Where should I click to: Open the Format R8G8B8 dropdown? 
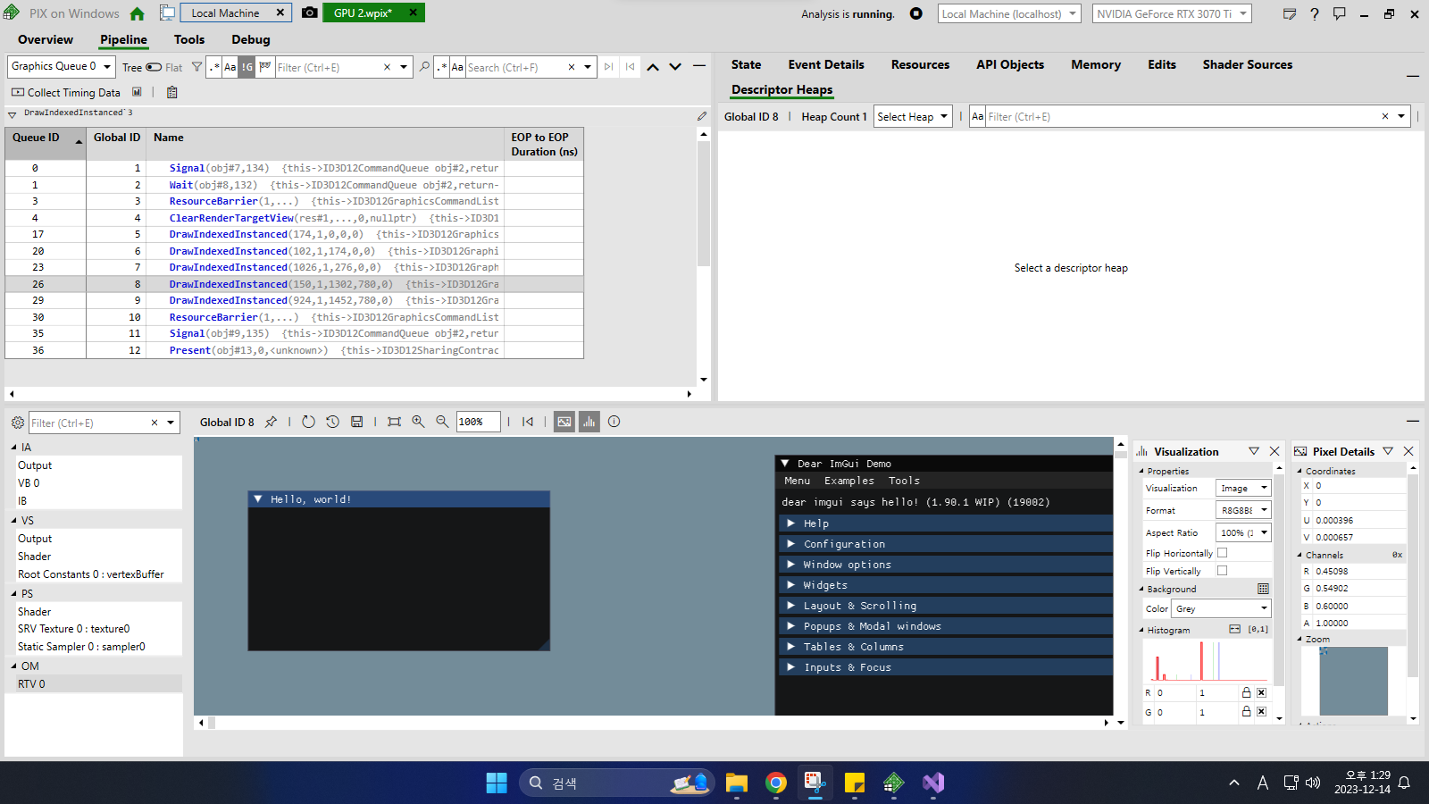pyautogui.click(x=1243, y=510)
